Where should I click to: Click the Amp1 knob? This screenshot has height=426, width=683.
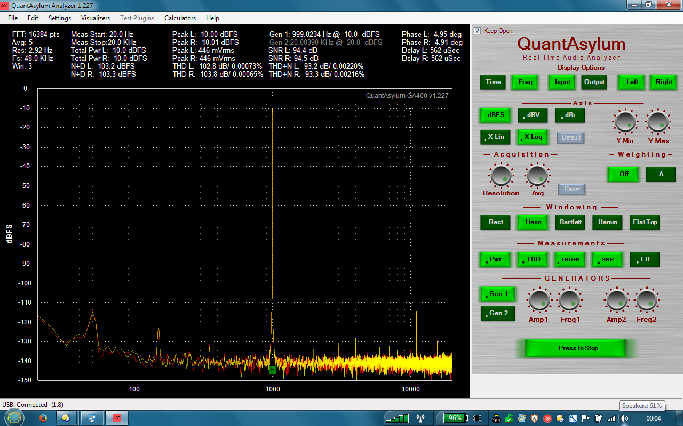(539, 301)
